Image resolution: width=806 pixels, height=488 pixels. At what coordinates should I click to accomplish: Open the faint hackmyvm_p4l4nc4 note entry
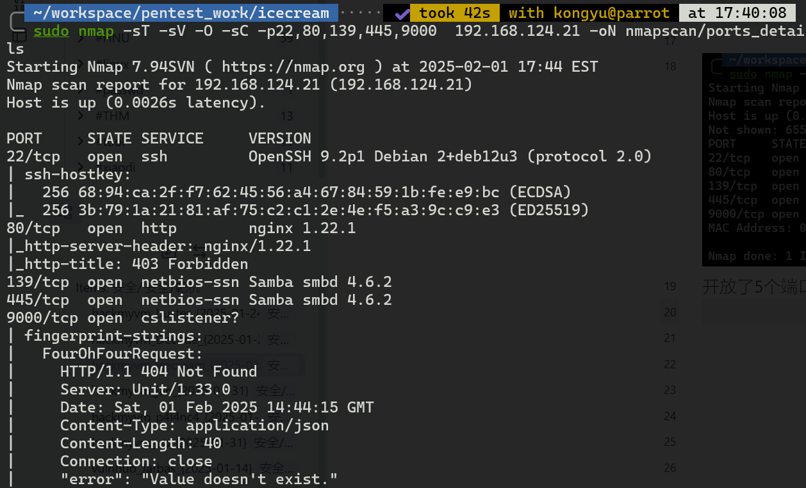pos(192,417)
